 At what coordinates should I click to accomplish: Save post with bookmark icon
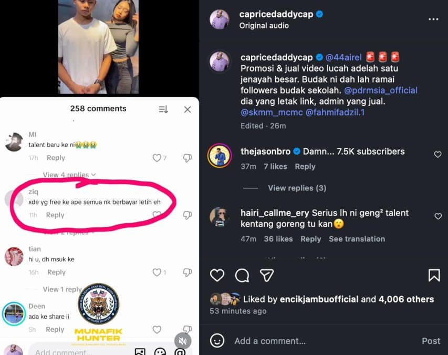[434, 275]
